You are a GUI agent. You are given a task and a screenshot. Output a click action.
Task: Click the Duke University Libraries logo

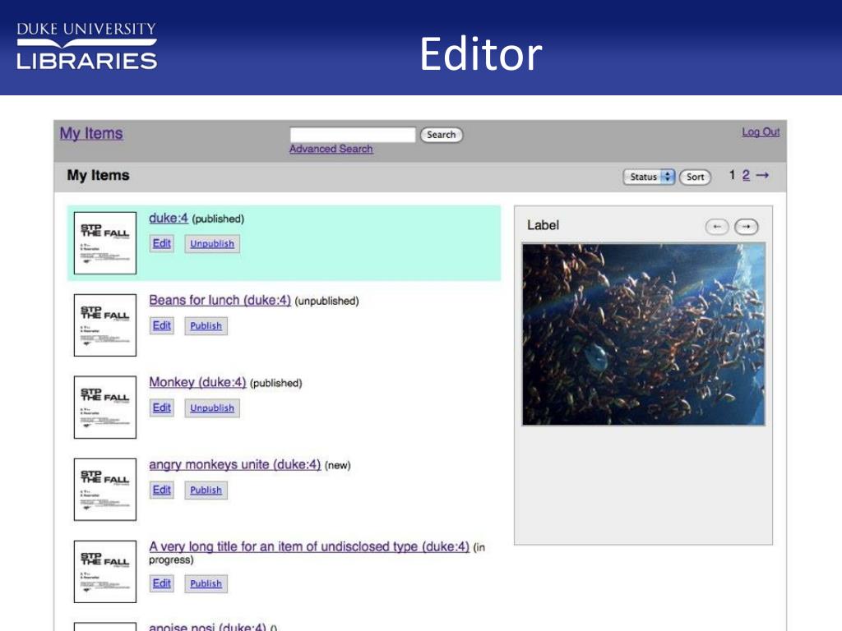(x=86, y=46)
